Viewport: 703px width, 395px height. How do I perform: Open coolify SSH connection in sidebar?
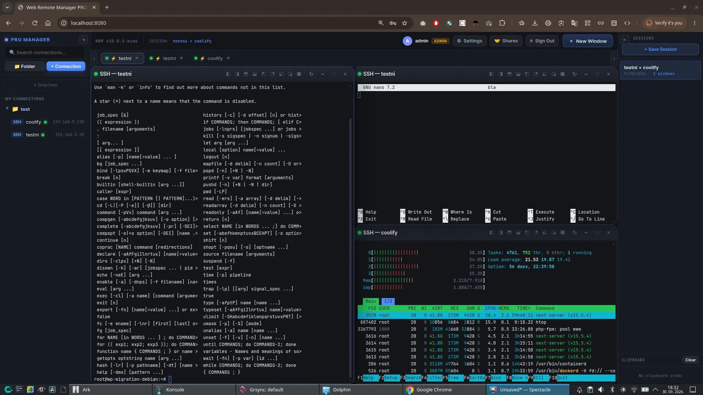(x=48, y=122)
